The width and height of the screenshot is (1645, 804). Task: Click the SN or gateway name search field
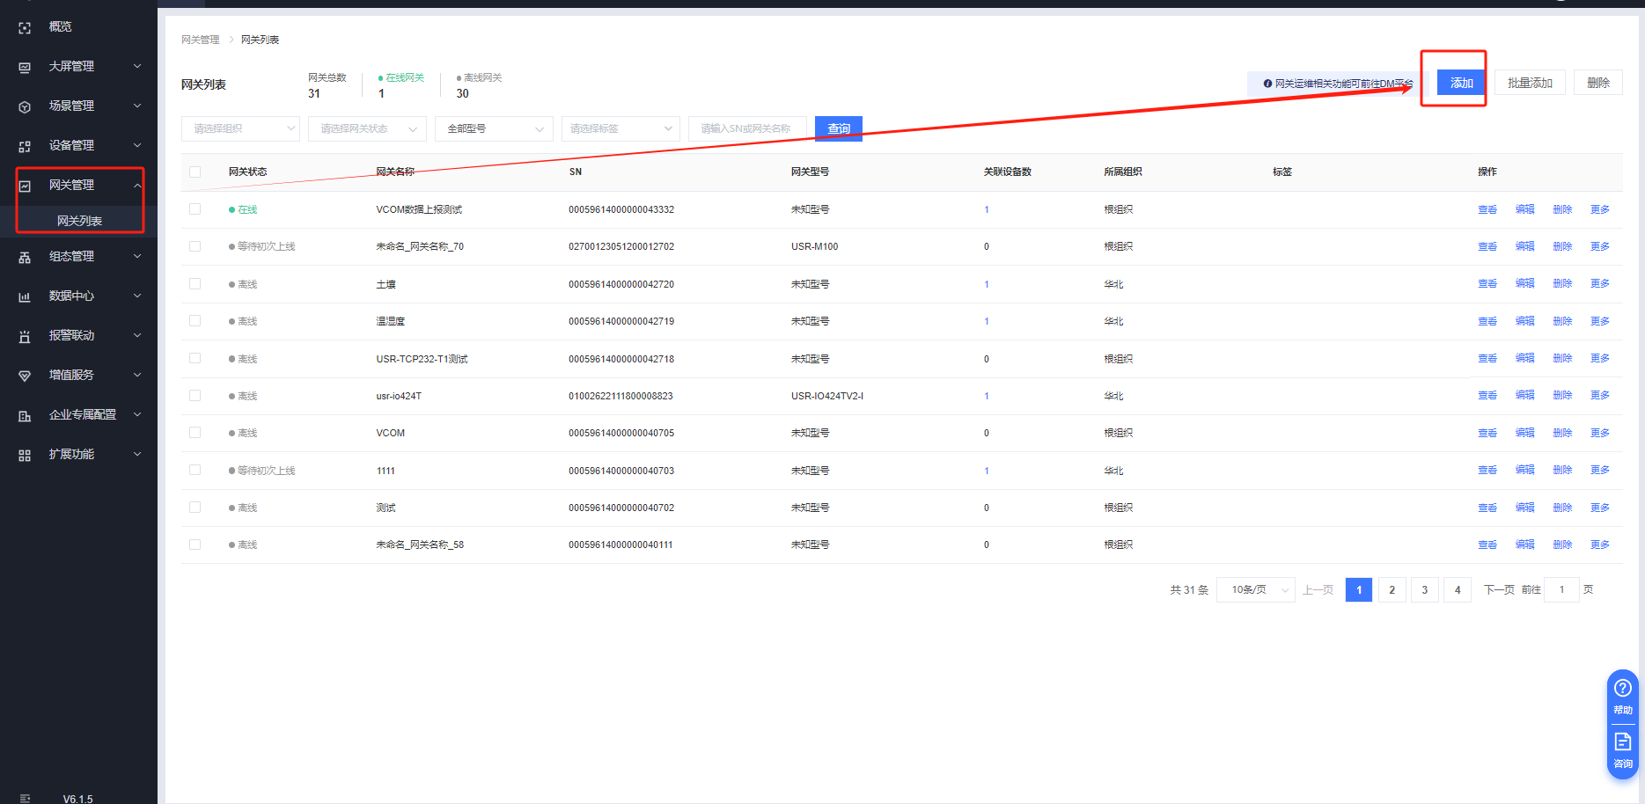click(x=746, y=129)
